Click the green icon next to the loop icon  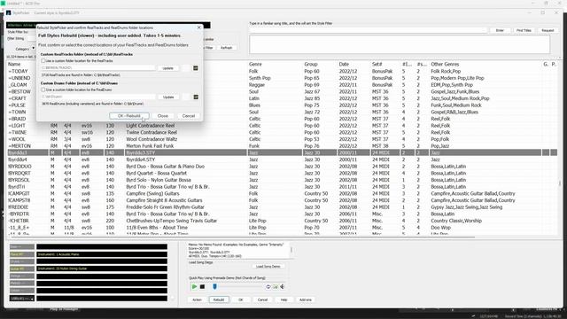[276, 287]
